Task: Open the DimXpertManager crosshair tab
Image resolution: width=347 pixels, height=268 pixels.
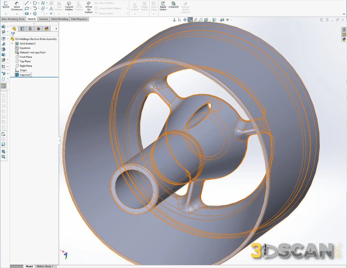Action: coord(38,29)
